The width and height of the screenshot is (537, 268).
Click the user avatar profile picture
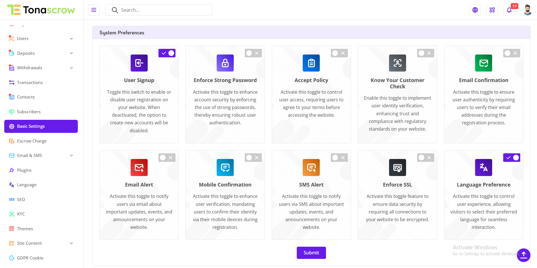point(527,10)
